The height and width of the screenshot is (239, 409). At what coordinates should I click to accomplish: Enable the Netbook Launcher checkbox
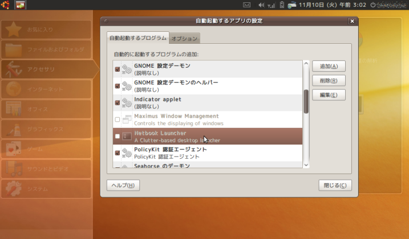tap(118, 136)
